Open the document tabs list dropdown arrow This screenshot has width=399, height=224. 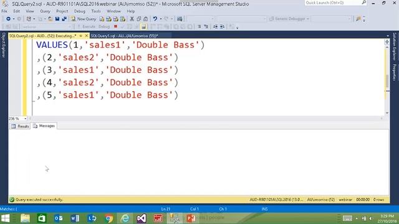tap(388, 36)
